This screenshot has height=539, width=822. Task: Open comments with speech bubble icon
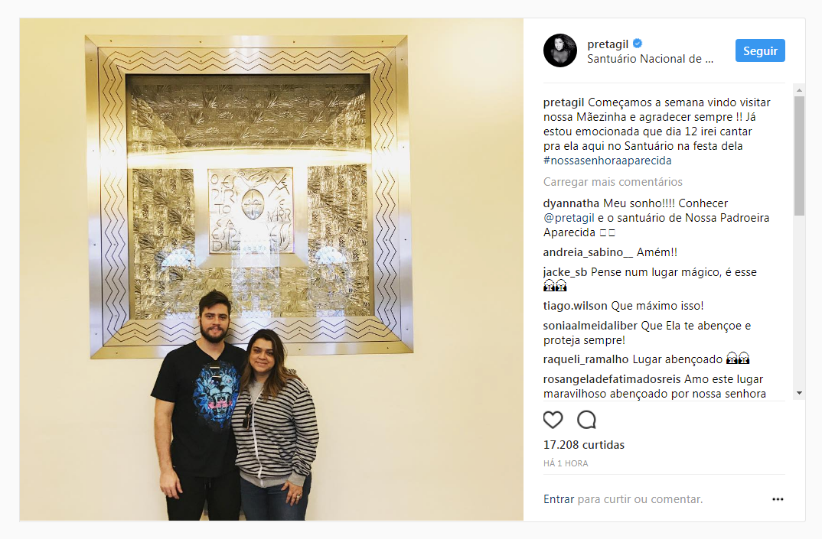click(586, 420)
